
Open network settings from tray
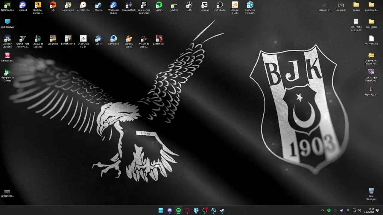[x=354, y=210]
